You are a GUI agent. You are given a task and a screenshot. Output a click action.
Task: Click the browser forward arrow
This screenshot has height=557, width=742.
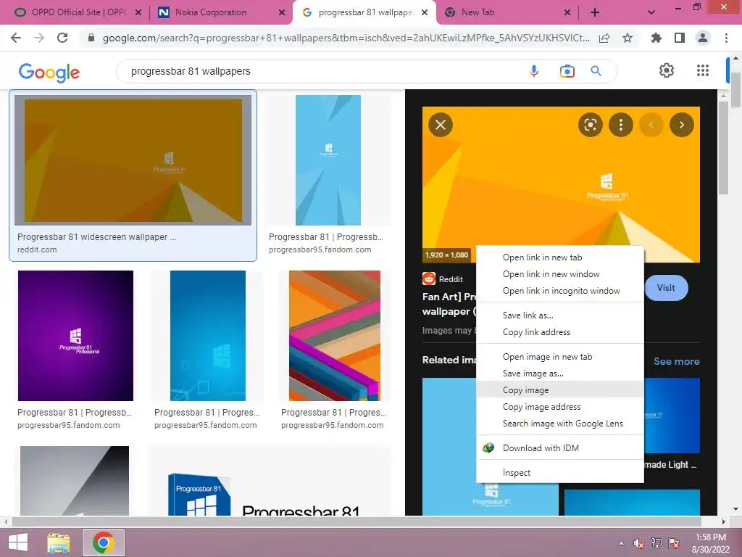39,38
